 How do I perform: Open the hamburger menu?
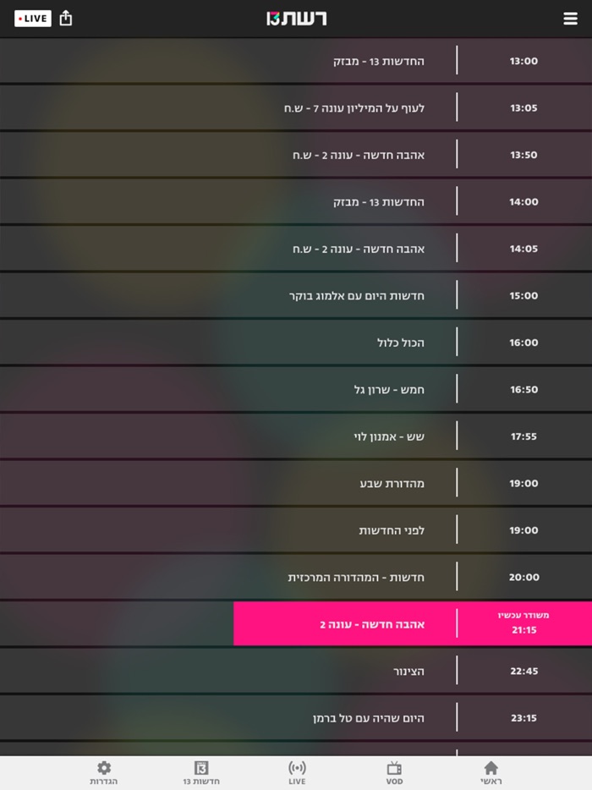pos(570,19)
